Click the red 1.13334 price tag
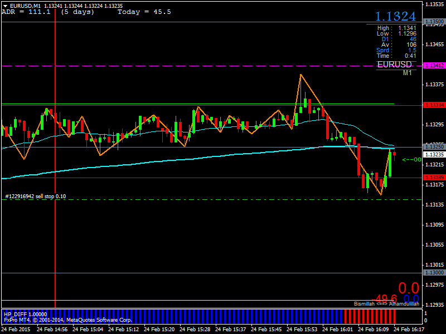This screenshot has height=334, width=446. click(x=434, y=105)
